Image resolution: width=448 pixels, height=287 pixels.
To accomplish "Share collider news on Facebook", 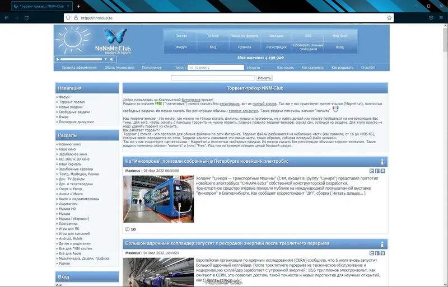I will 377,253.
